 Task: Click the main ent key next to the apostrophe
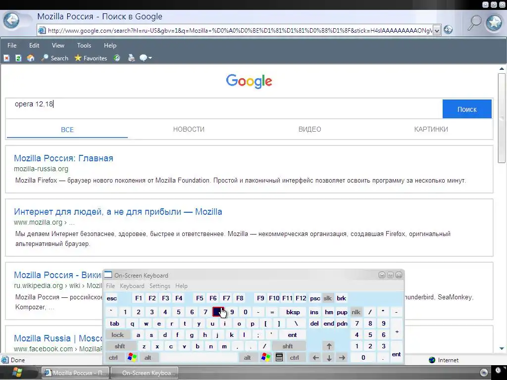tap(292, 335)
